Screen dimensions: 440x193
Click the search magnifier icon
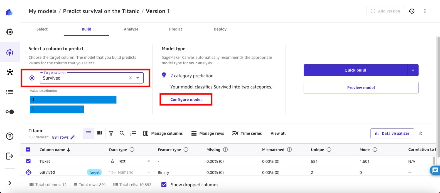pyautogui.click(x=122, y=133)
